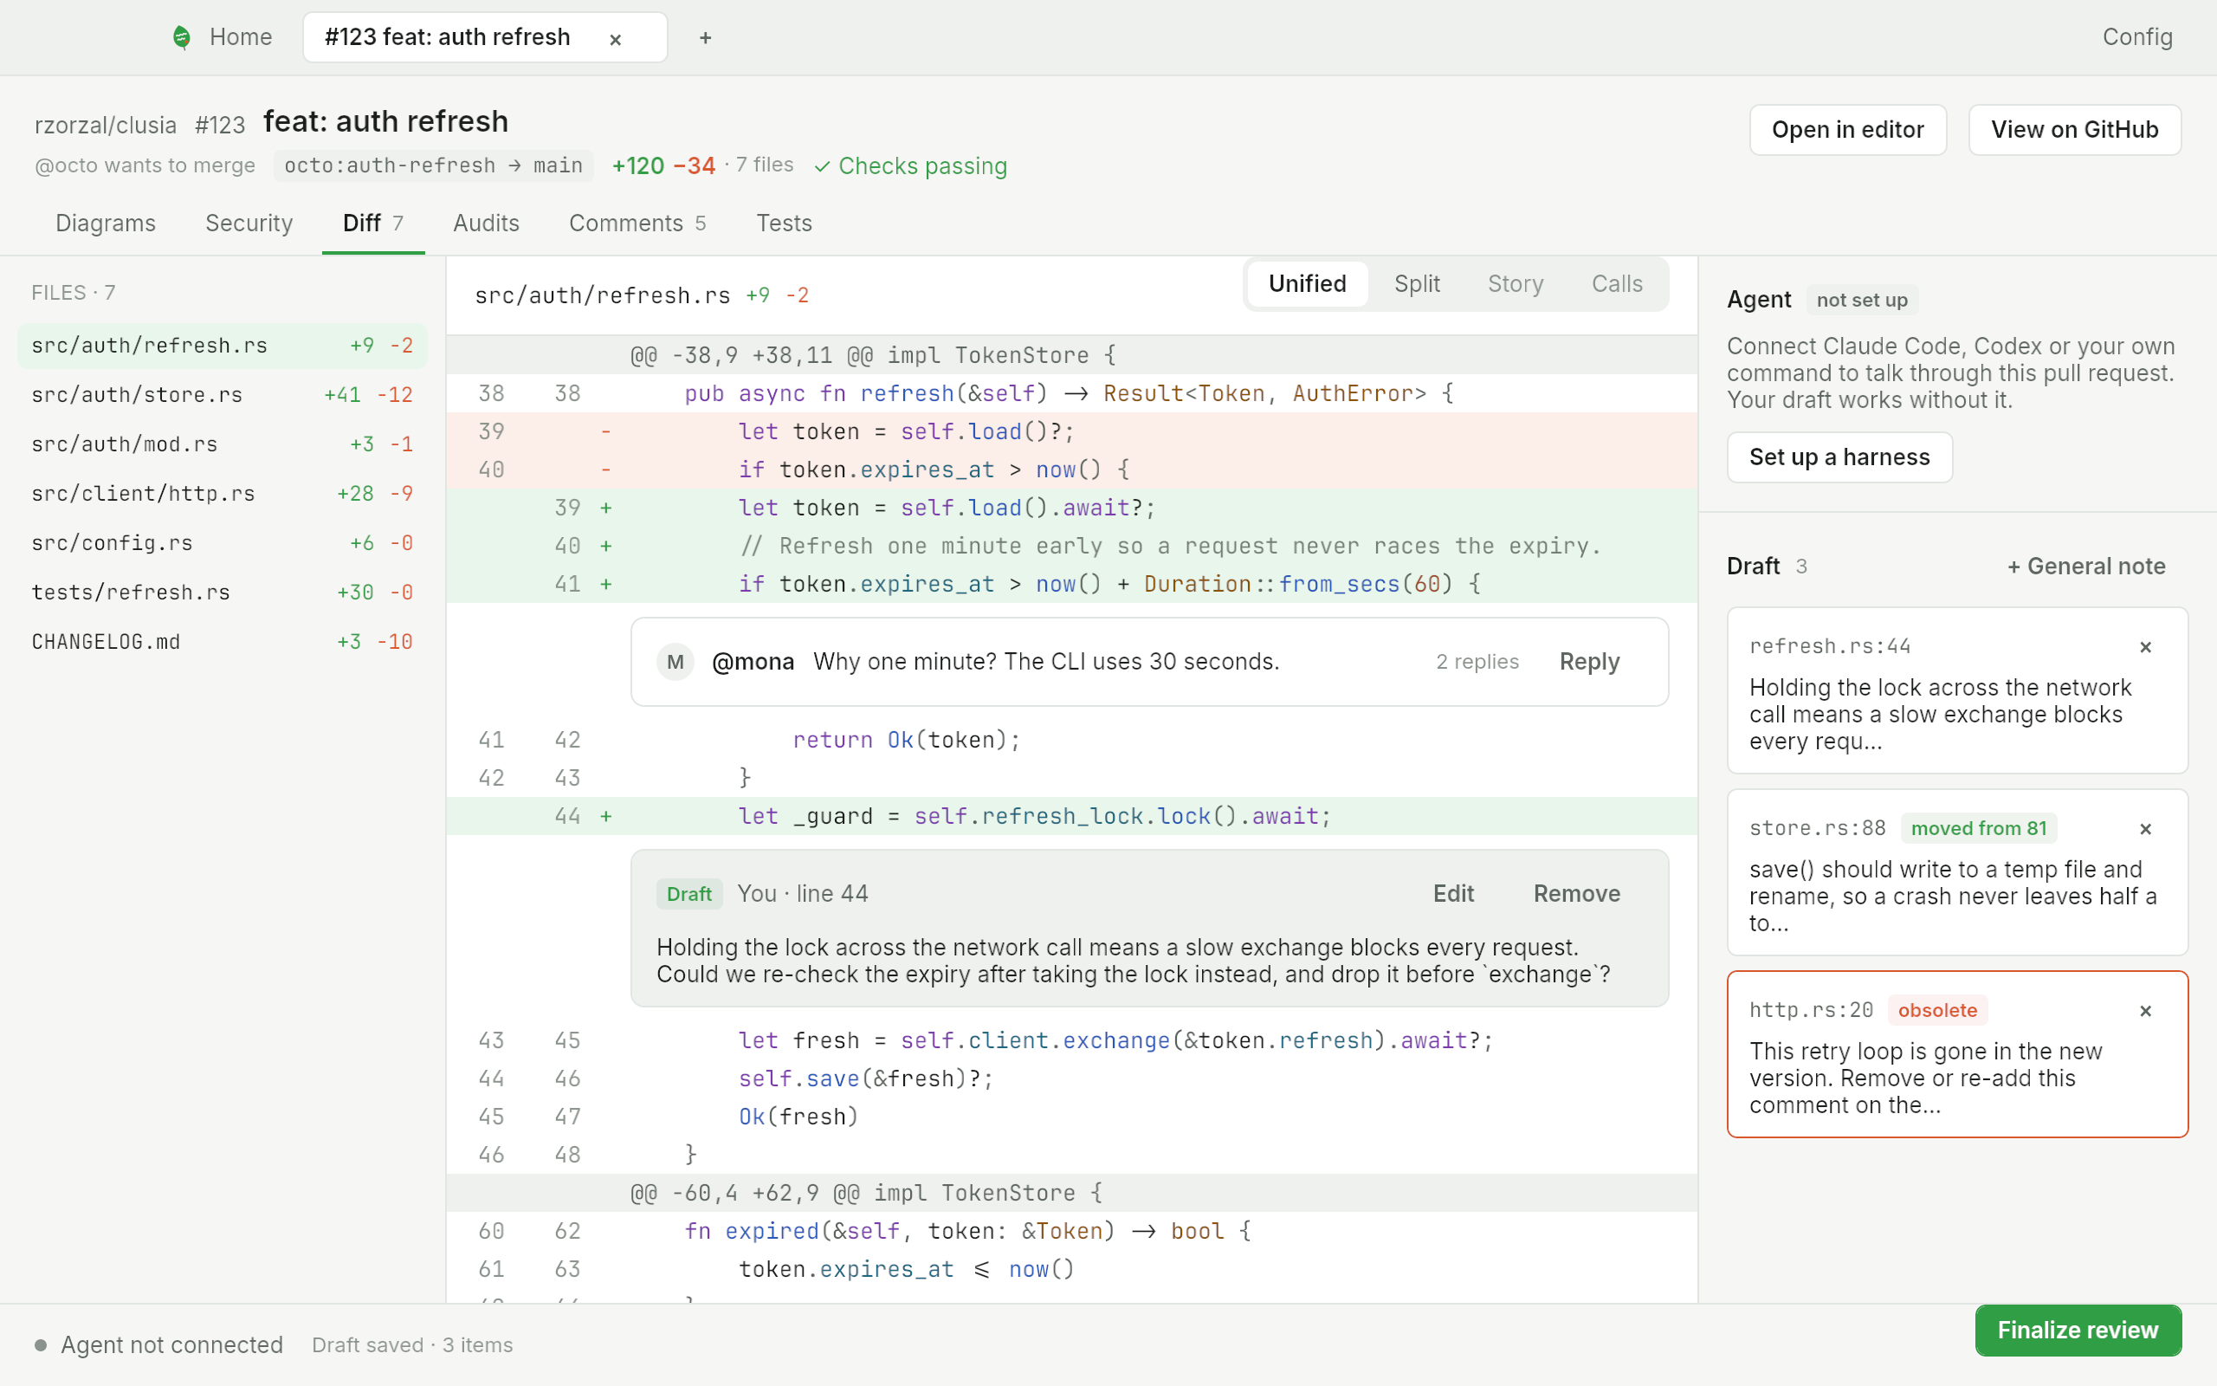Select CHANGELOG.md in file list

click(x=223, y=643)
